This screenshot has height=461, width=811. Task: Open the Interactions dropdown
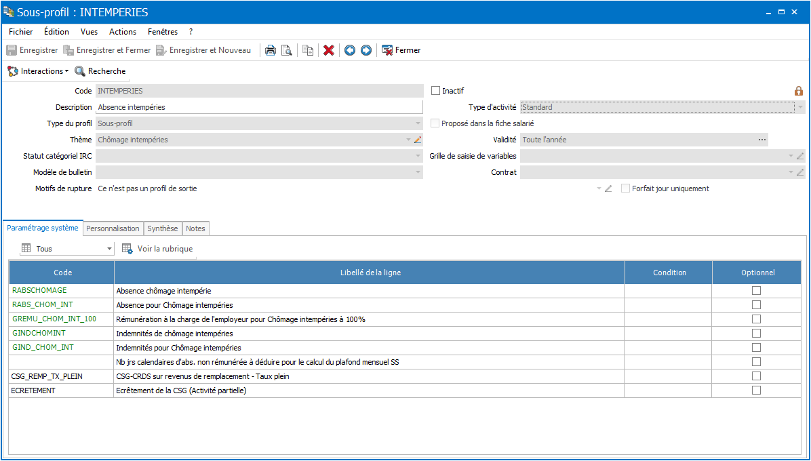point(38,71)
